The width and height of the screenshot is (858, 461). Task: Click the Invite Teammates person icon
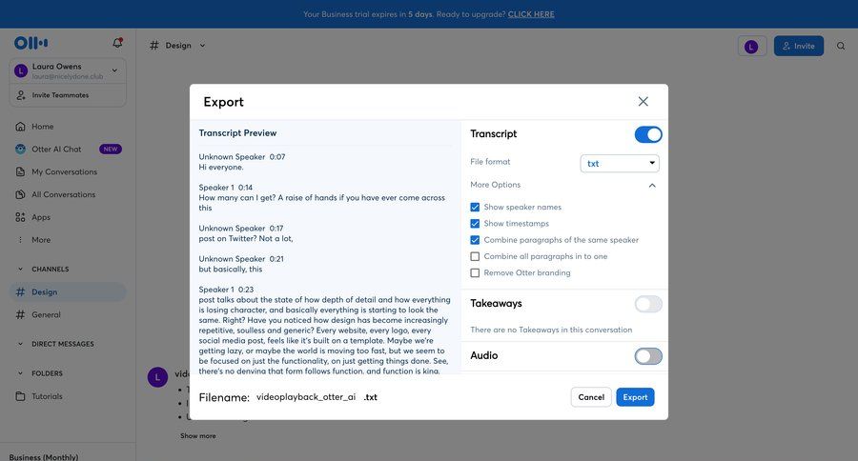click(21, 95)
